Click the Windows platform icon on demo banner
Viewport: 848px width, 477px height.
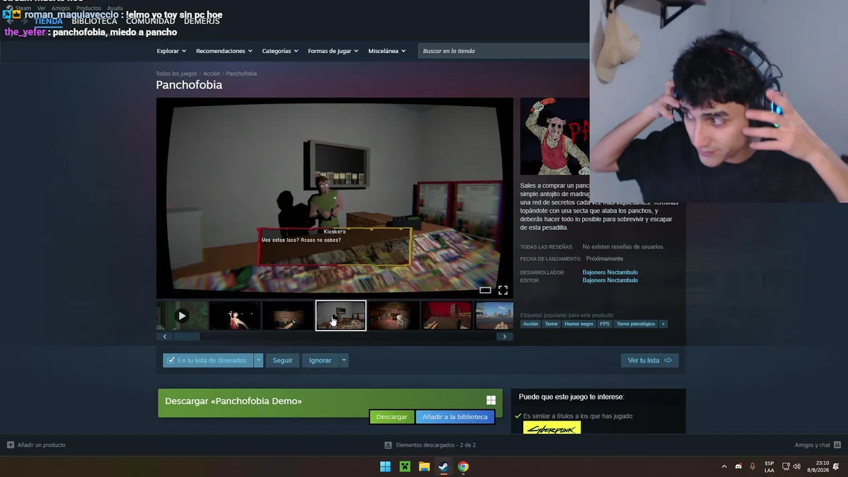point(491,400)
